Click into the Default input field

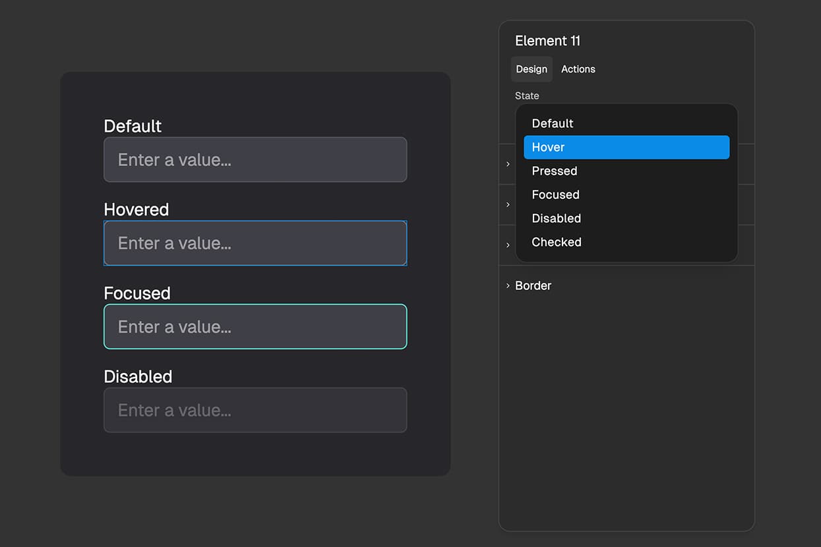pyautogui.click(x=255, y=159)
